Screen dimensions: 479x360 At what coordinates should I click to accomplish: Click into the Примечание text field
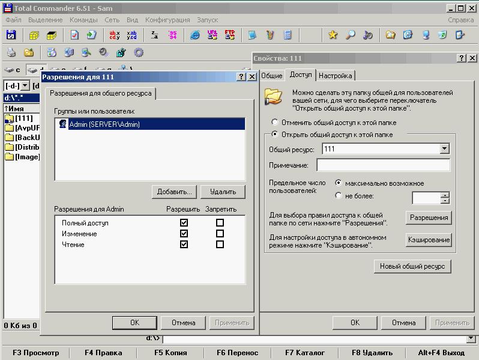click(x=383, y=165)
